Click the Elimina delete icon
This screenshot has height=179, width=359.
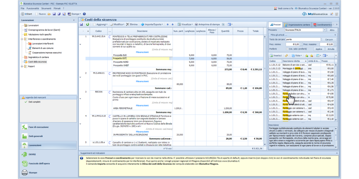[x=128, y=24]
